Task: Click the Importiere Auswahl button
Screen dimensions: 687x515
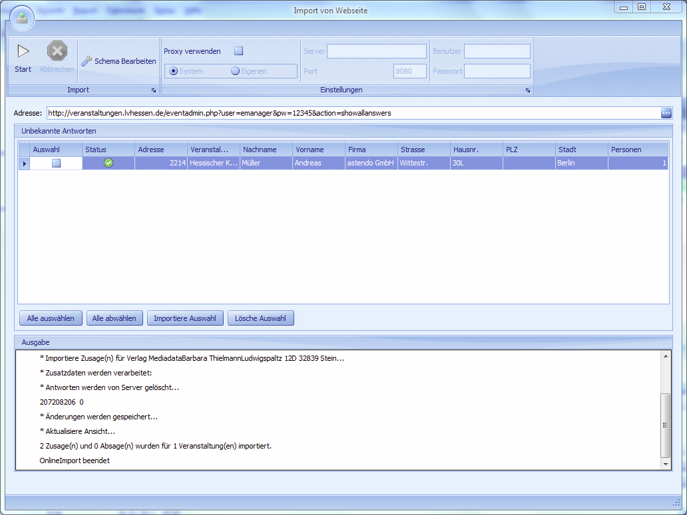Action: pos(184,318)
